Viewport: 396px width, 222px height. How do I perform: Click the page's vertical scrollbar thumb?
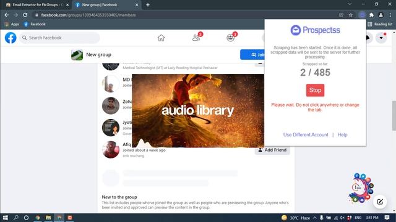(x=394, y=115)
